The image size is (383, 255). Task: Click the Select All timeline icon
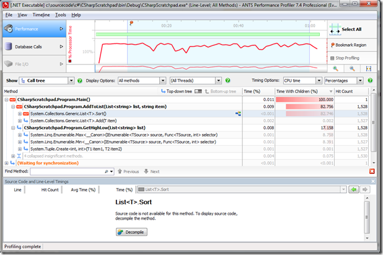pyautogui.click(x=335, y=30)
